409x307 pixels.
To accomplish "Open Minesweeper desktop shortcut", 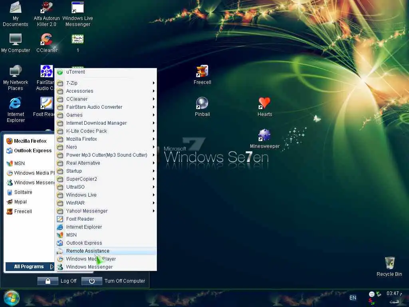I will tap(265, 139).
